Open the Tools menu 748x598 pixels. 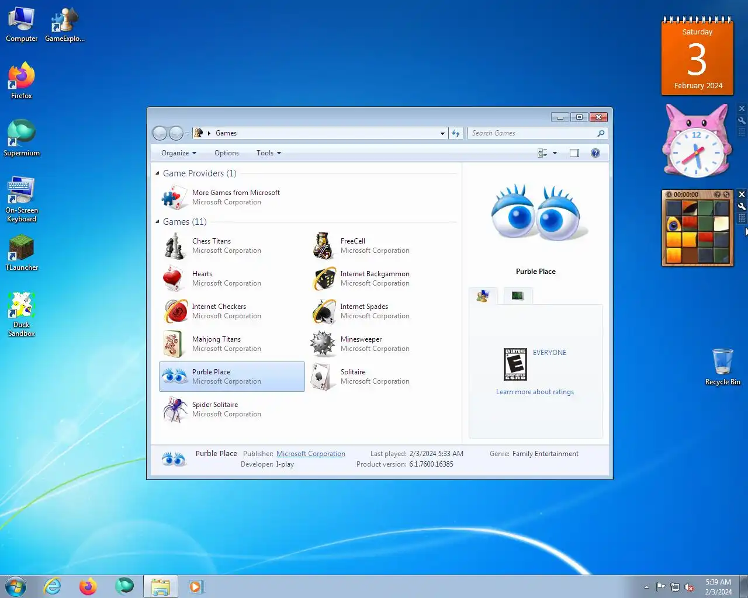point(269,153)
